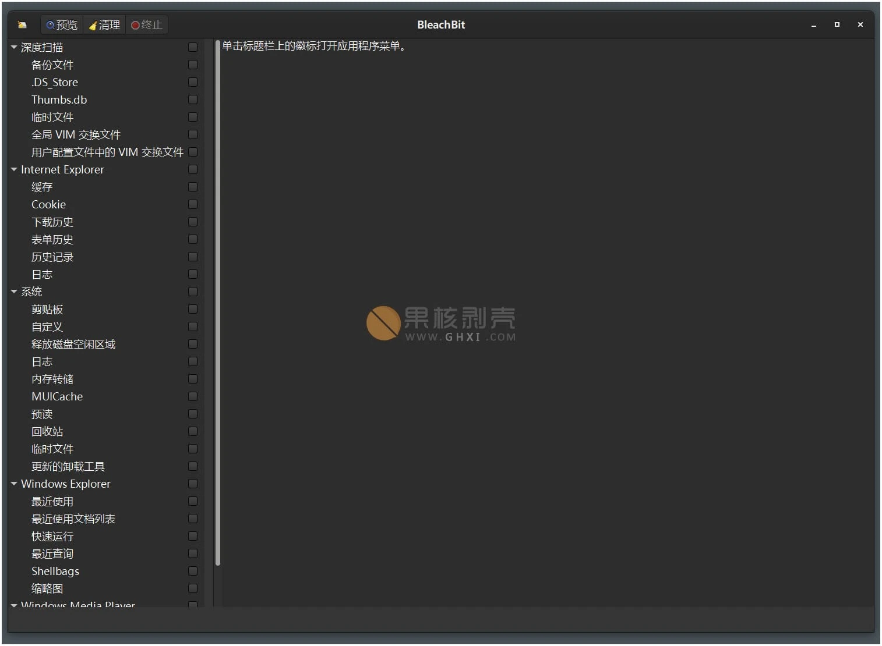Collapse the 系统 category tree
Image resolution: width=882 pixels, height=646 pixels.
pyautogui.click(x=13, y=292)
